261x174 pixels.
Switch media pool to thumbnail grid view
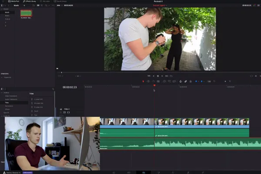coord(38,5)
